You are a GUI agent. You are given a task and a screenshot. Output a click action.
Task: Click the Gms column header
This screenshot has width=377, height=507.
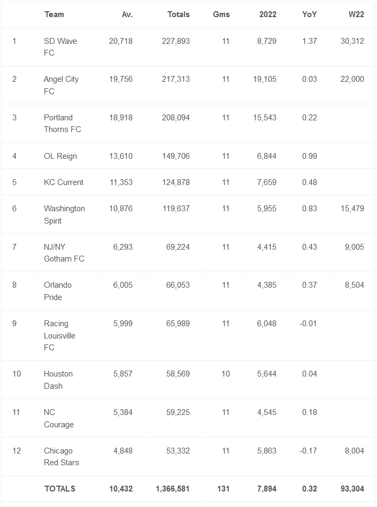coord(221,14)
